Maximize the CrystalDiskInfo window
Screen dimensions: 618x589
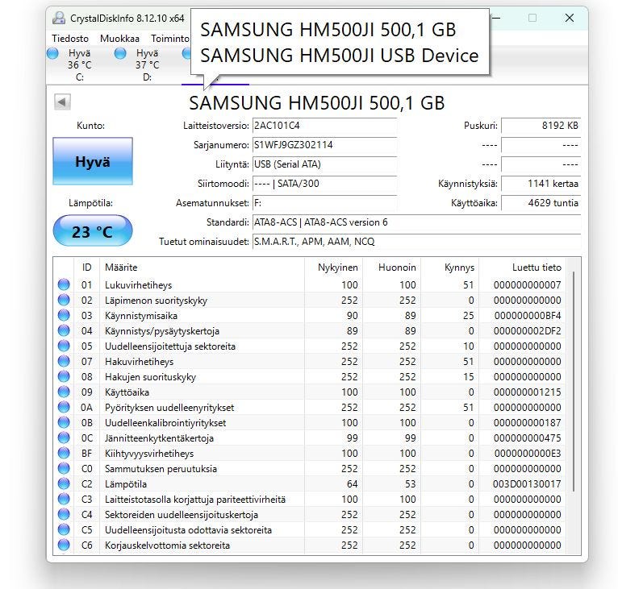point(532,18)
